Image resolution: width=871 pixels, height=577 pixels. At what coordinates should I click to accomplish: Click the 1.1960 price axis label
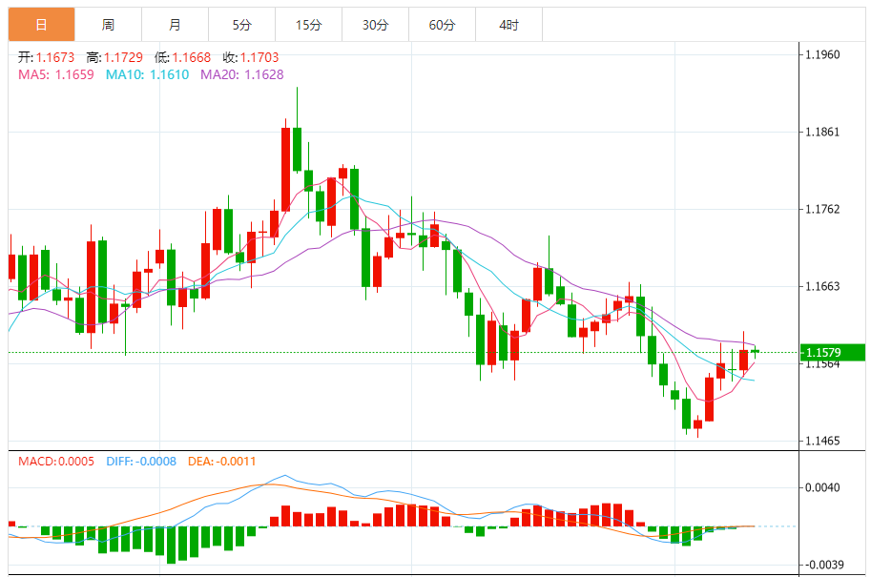(x=822, y=54)
